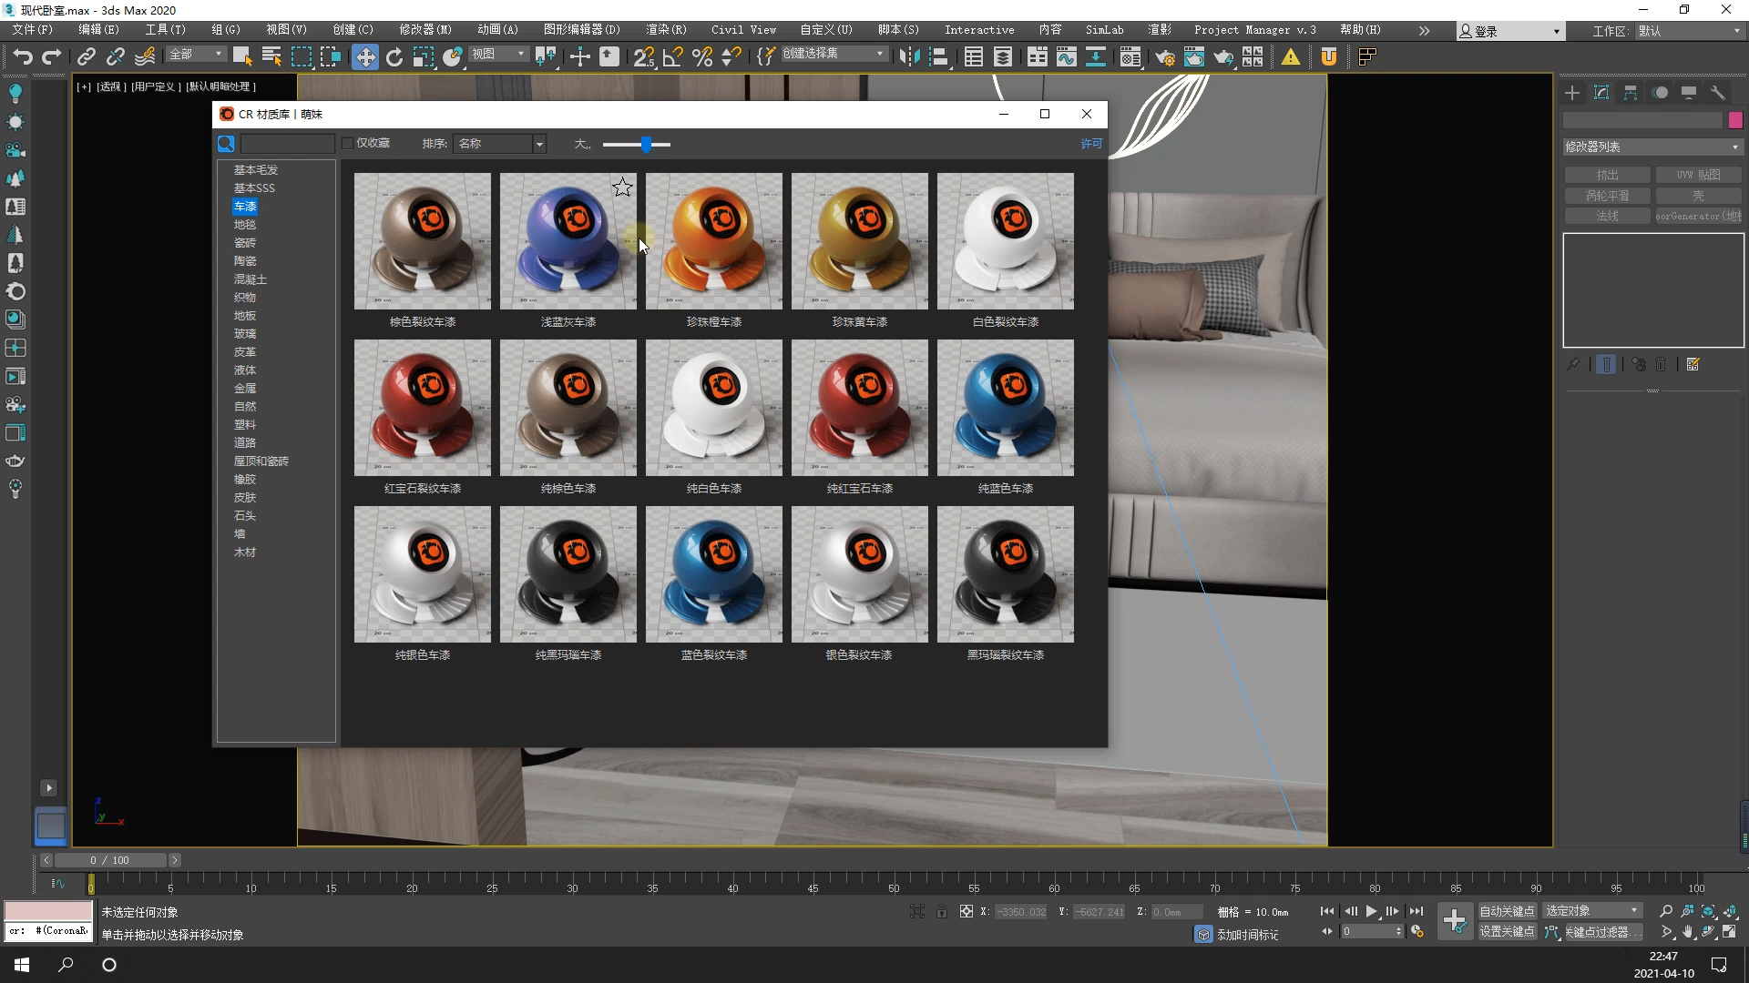Select the 金属 category in list
The height and width of the screenshot is (983, 1749).
click(x=245, y=389)
